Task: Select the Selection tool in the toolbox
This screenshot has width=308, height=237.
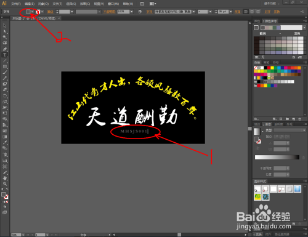Action: 5,26
